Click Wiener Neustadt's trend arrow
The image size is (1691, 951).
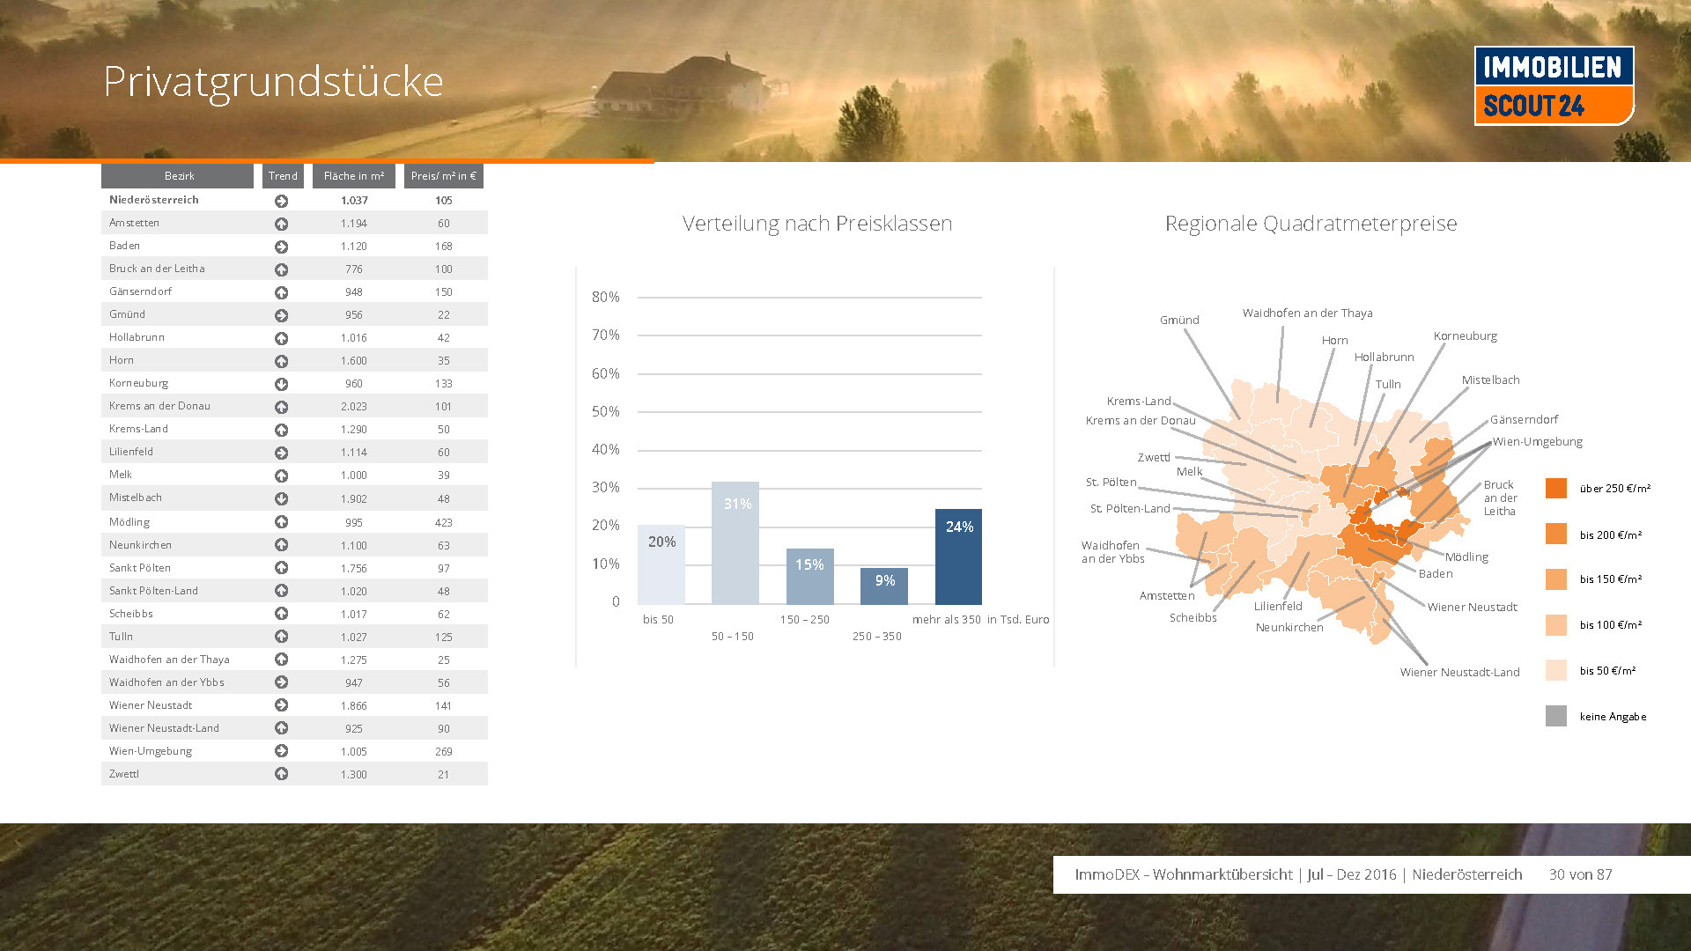(x=281, y=705)
